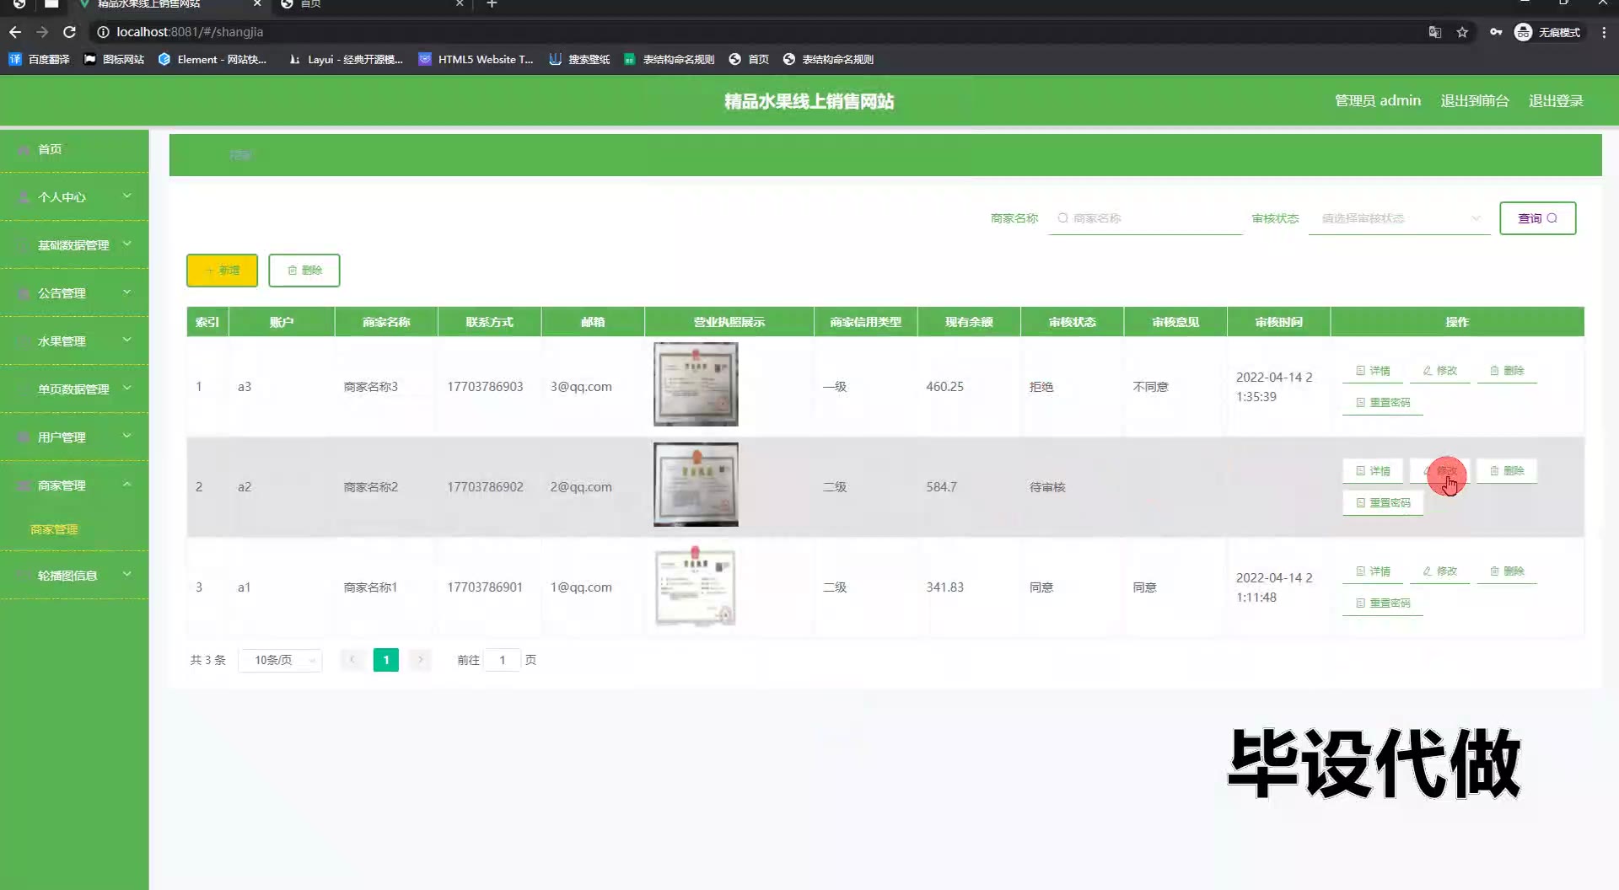1619x890 pixels.
Task: Expand the 水果管理 sidebar menu
Action: click(74, 341)
